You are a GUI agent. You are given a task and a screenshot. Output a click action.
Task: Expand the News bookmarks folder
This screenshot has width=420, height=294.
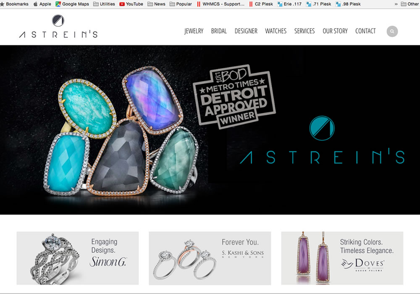click(x=156, y=4)
